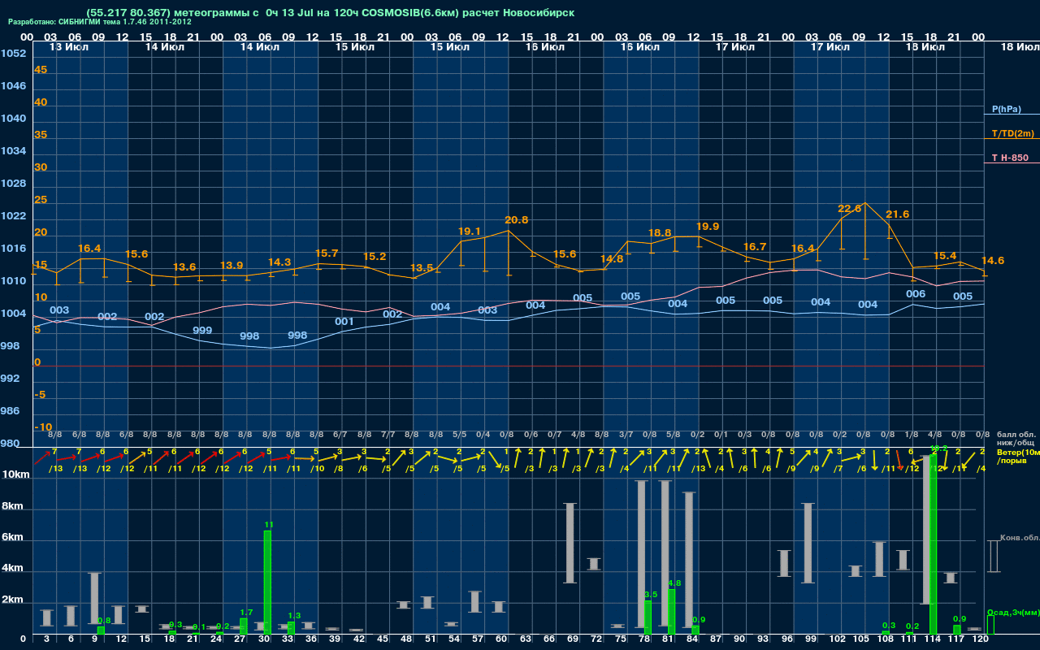The image size is (1040, 650).
Task: Click cloud cover value 0/6
Action: (531, 435)
